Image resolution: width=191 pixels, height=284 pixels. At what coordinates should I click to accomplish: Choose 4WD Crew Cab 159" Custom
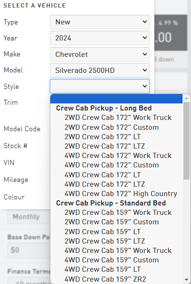coord(116,260)
